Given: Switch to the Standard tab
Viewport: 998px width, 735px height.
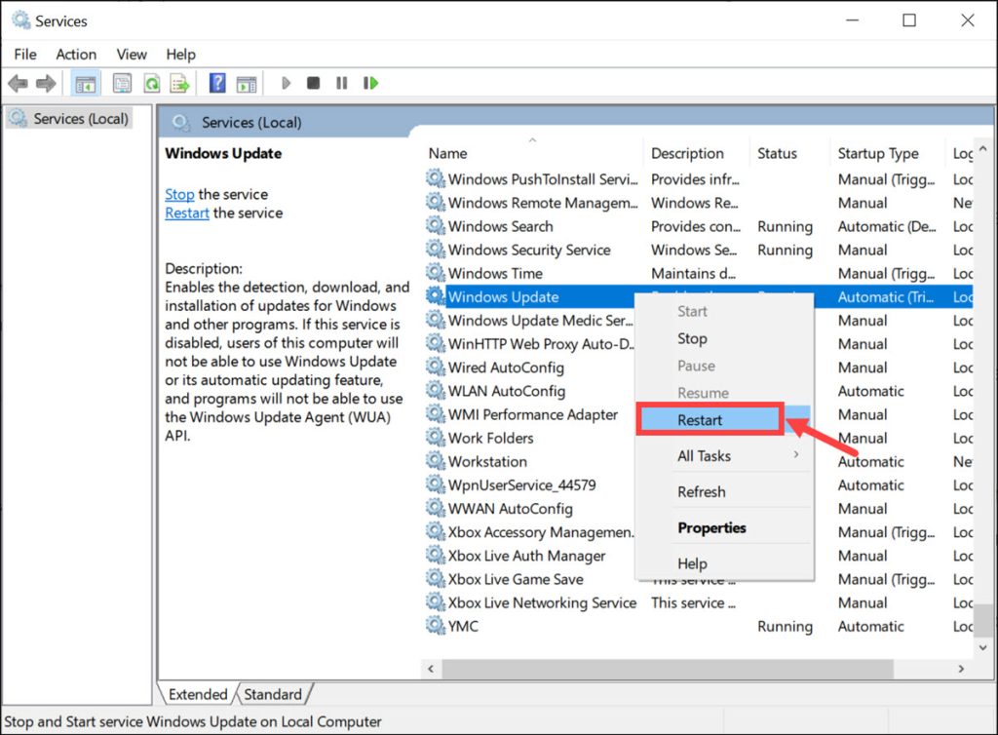Looking at the screenshot, I should click(274, 694).
